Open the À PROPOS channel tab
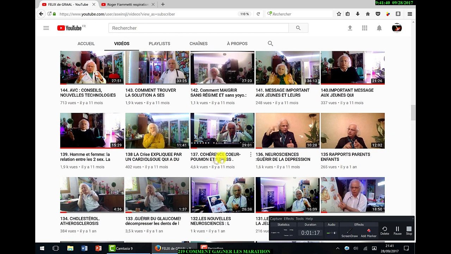This screenshot has width=451, height=254. click(x=237, y=43)
